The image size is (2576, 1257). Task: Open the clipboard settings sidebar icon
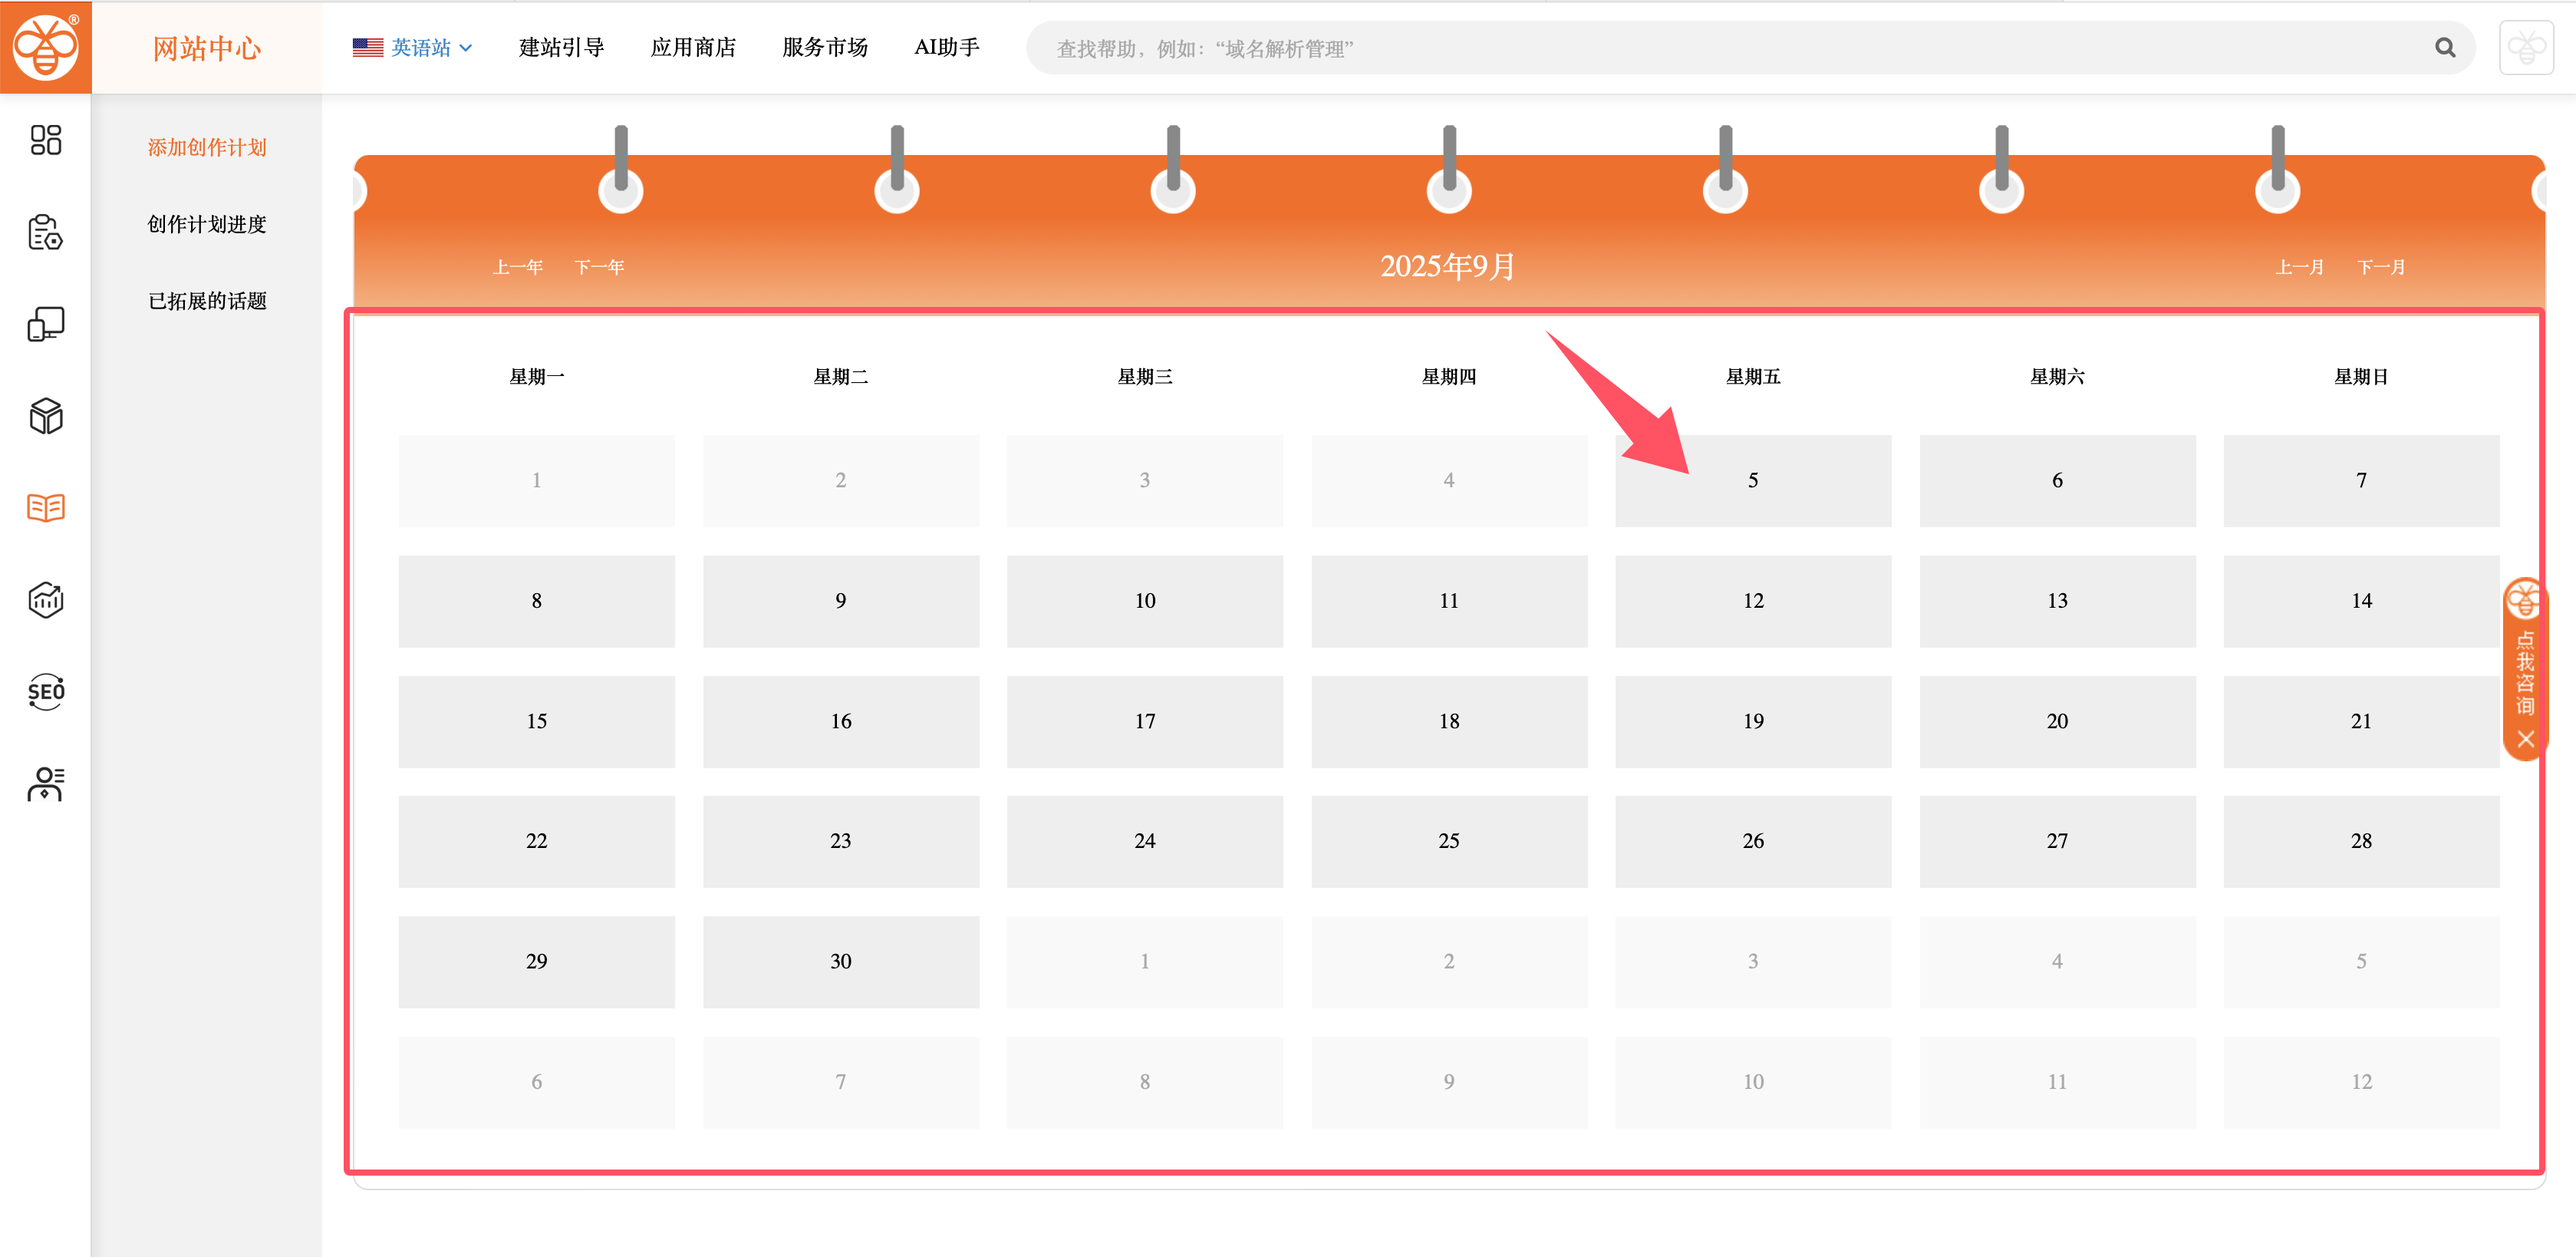click(45, 232)
